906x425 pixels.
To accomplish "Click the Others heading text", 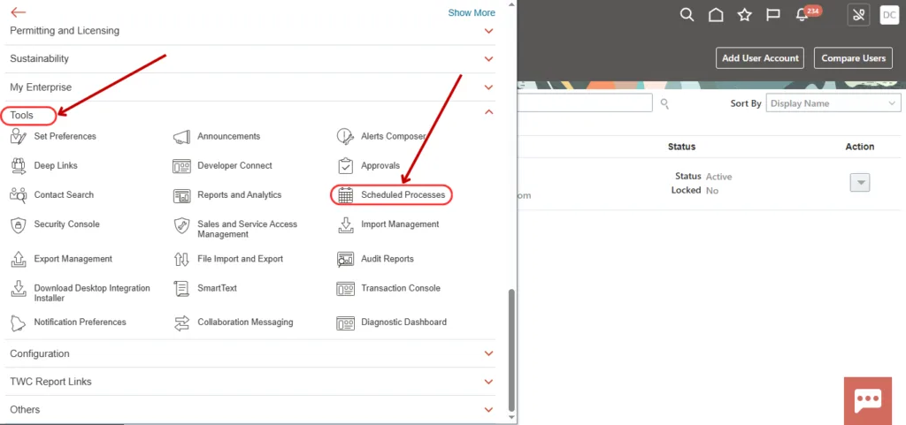I will 25,409.
